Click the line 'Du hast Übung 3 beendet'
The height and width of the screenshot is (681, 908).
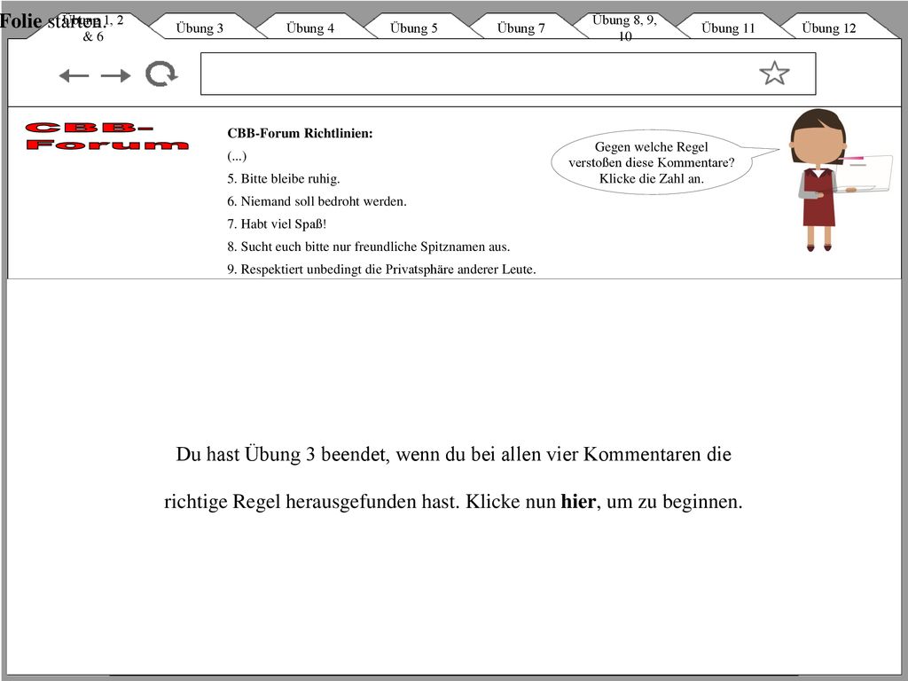[x=453, y=454]
